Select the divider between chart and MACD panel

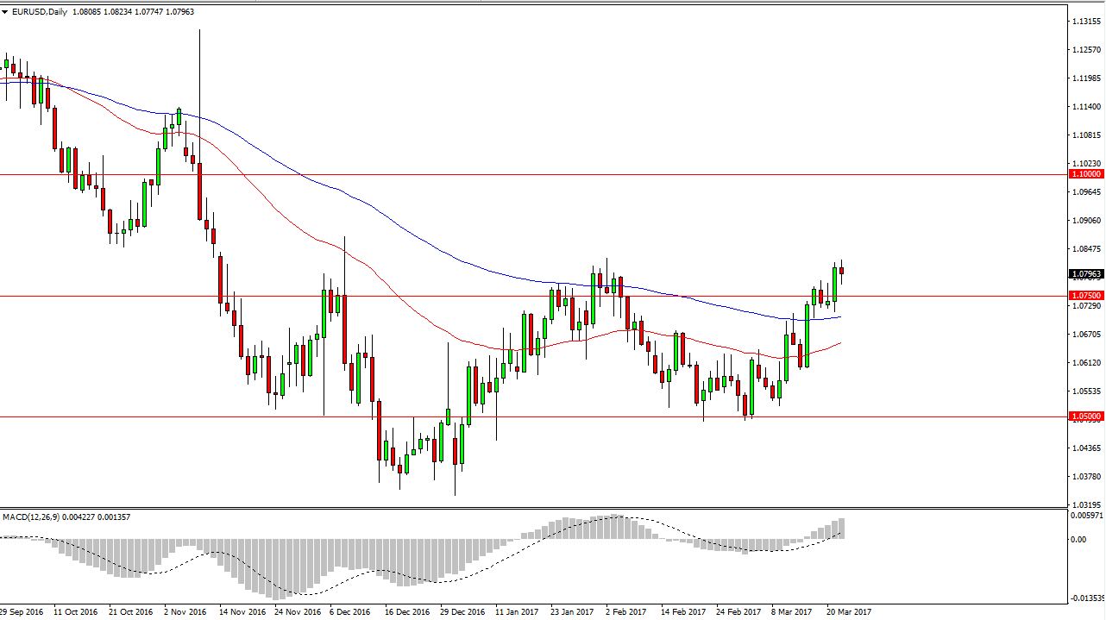coord(518,508)
